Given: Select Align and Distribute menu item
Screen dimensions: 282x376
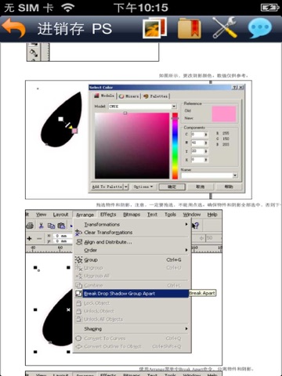Looking at the screenshot, I should tap(132, 242).
